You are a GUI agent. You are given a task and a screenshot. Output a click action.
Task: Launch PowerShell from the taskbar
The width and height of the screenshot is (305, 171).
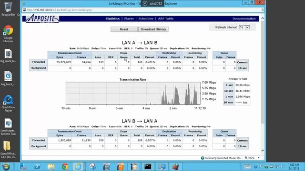coord(37,167)
